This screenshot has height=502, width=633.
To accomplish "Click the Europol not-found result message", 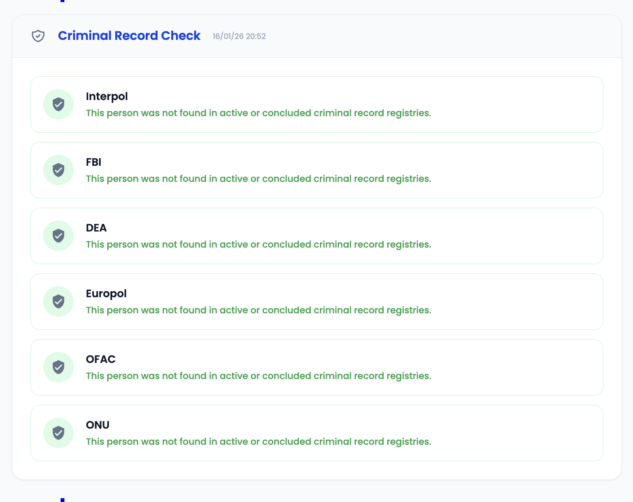I will point(258,310).
